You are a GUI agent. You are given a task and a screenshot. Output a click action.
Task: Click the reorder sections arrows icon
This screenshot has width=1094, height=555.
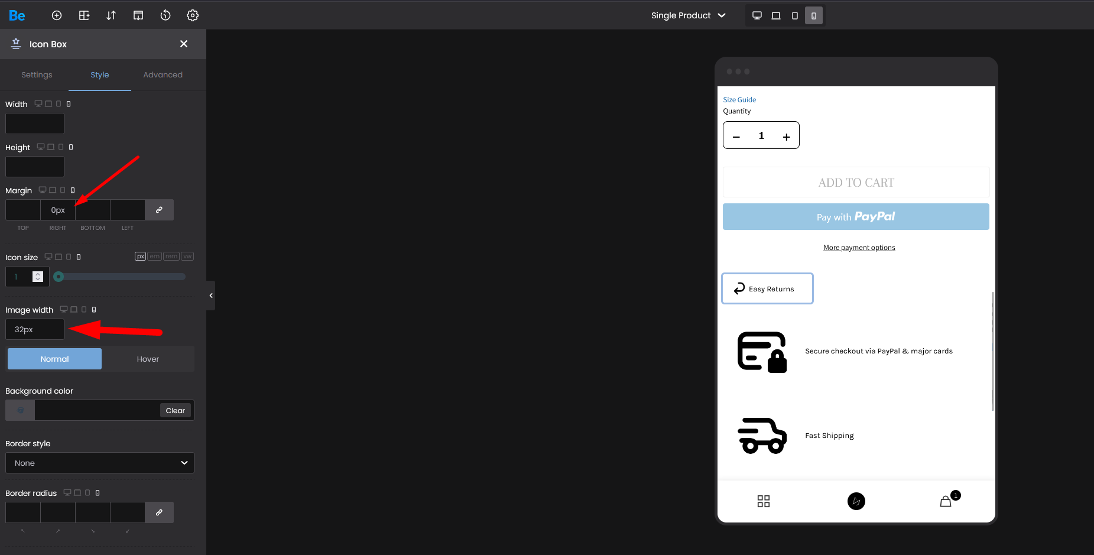(111, 15)
